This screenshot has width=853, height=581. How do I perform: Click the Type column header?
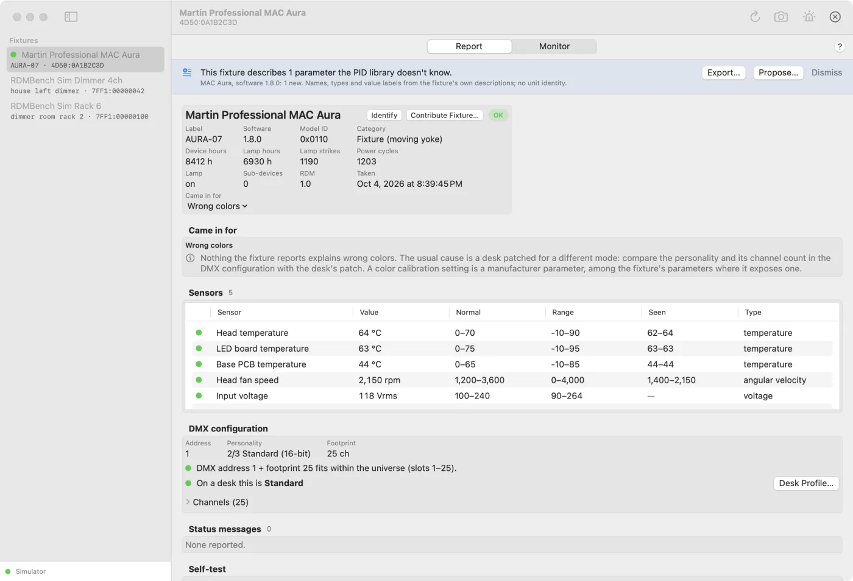[788, 313]
